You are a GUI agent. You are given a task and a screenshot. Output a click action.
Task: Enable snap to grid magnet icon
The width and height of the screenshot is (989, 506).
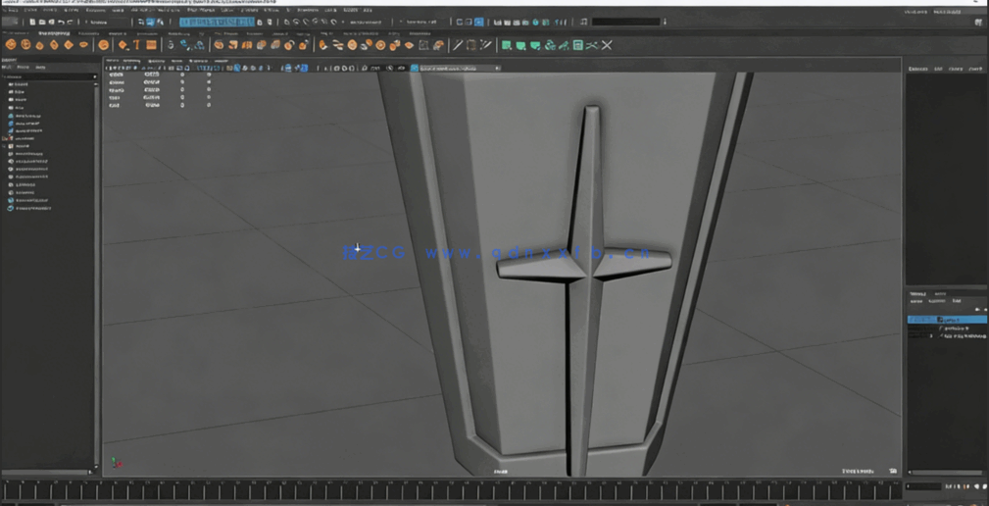pos(286,22)
